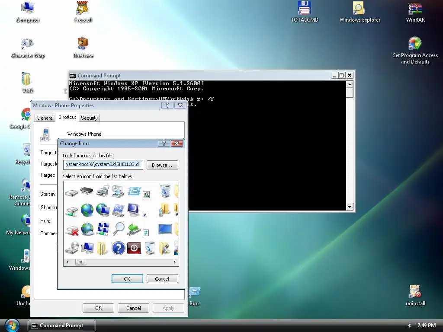Image resolution: width=443 pixels, height=332 pixels.
Task: Choose the blue window frame icon
Action: (x=134, y=191)
